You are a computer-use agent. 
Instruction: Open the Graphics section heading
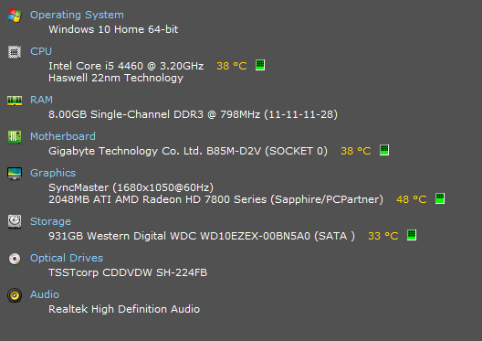[x=53, y=173]
